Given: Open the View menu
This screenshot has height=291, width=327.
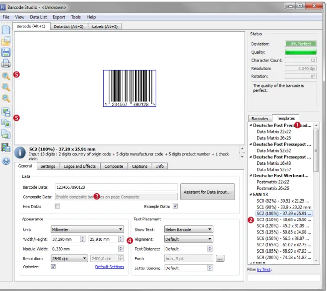Looking at the screenshot, I should tap(20, 17).
